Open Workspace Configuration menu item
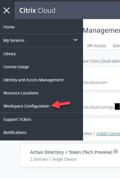This screenshot has width=120, height=178. pyautogui.click(x=26, y=106)
